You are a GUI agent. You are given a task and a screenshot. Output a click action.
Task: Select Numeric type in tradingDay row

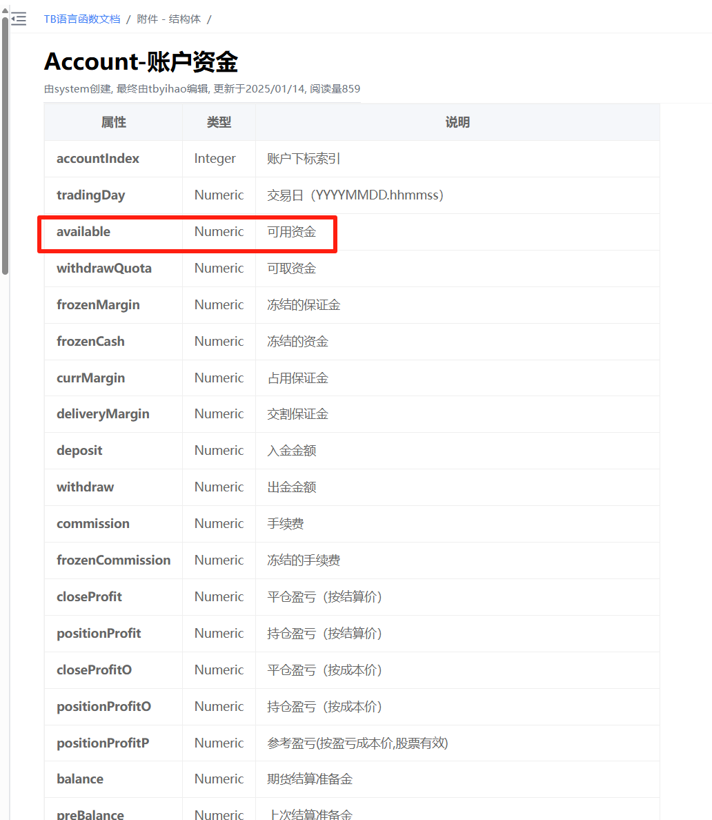pos(219,195)
